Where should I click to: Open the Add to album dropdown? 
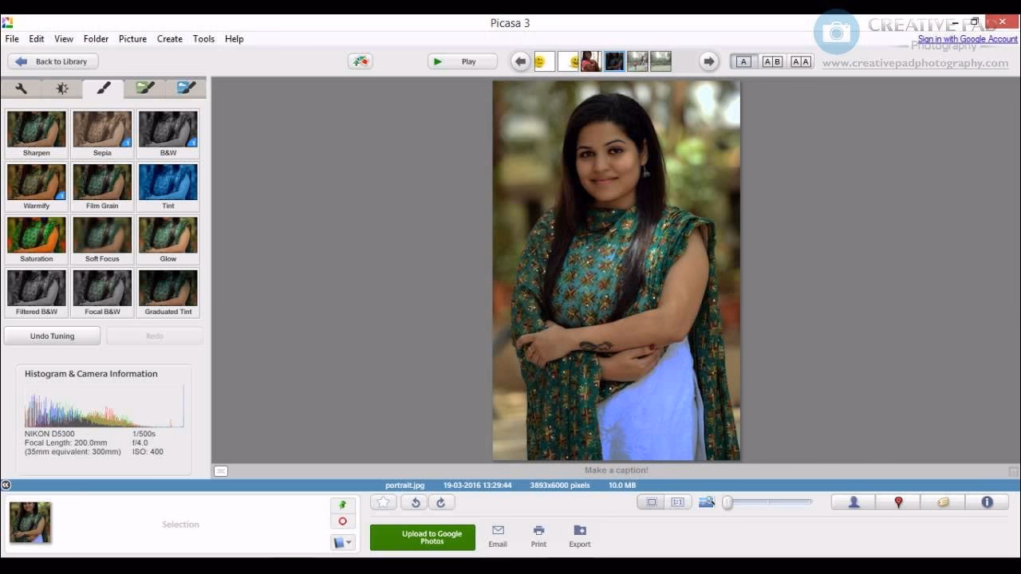click(x=343, y=543)
